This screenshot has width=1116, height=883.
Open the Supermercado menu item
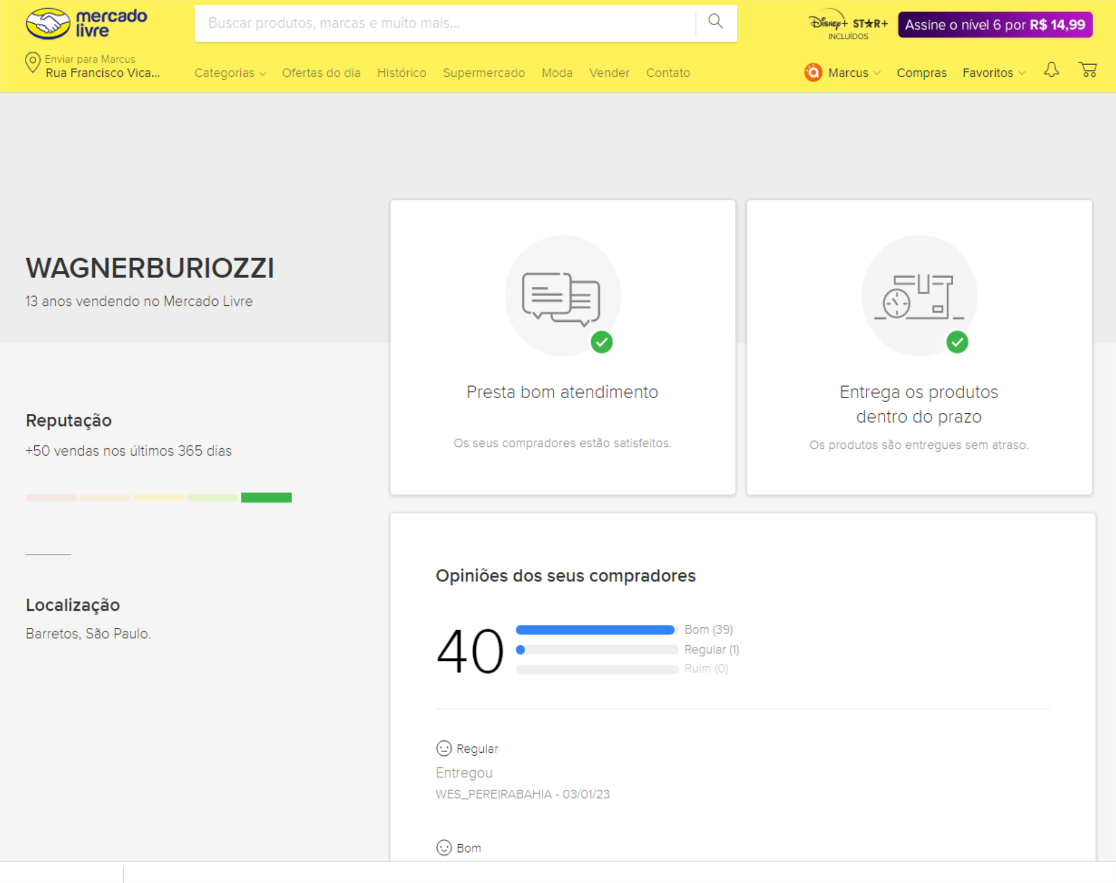[x=483, y=73]
